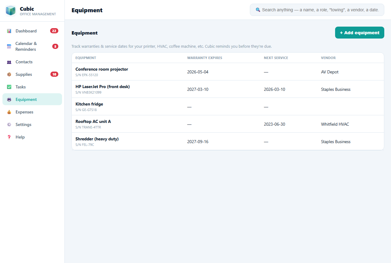Click serial number S/N EPX-55120

[x=87, y=75]
